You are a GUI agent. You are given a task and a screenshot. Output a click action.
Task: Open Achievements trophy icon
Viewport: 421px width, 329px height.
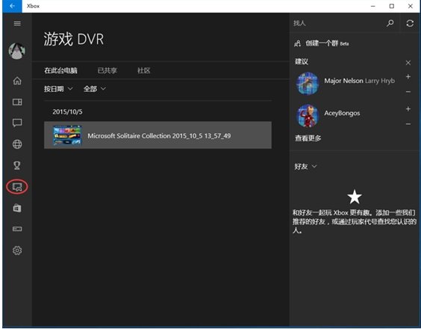(x=17, y=165)
